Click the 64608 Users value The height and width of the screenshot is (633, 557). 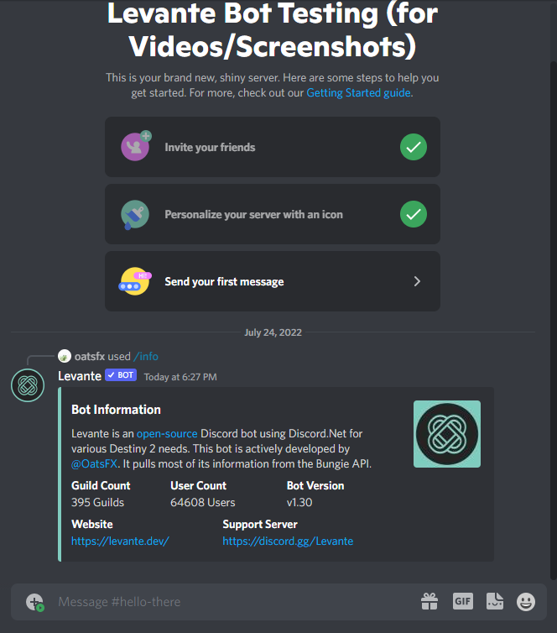pyautogui.click(x=203, y=503)
